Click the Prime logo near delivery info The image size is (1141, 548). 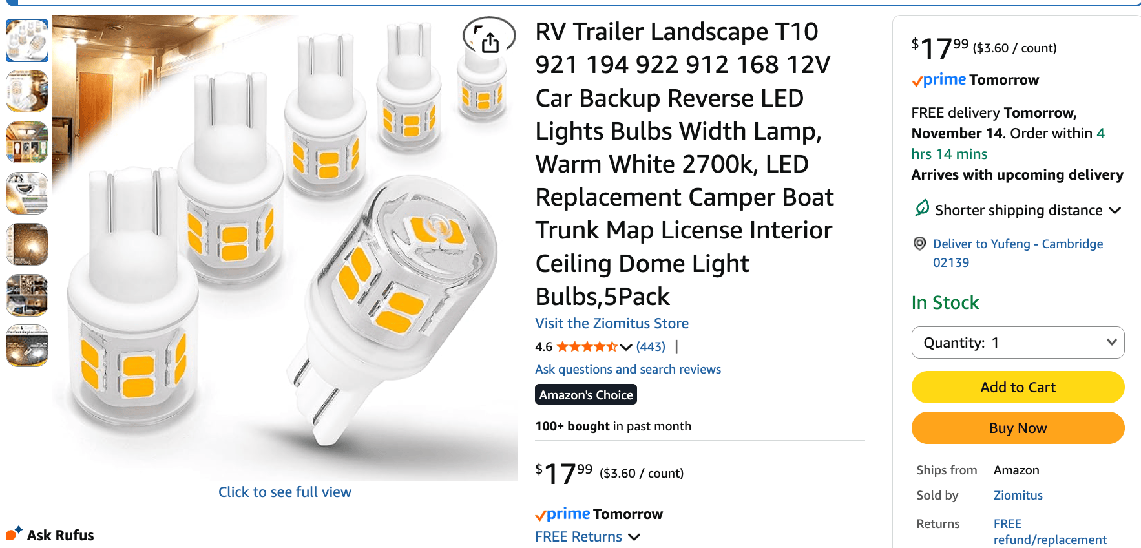pyautogui.click(x=938, y=79)
